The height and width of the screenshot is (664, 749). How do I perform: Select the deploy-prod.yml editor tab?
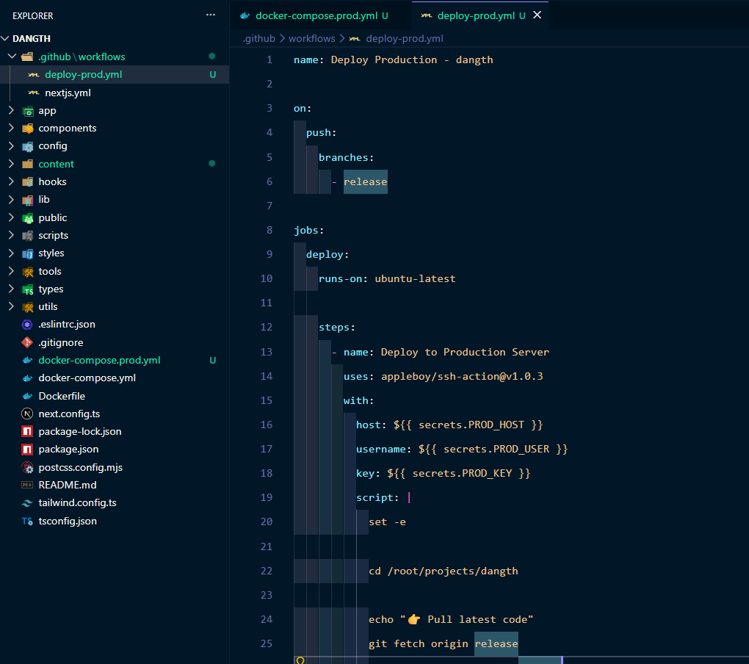475,15
